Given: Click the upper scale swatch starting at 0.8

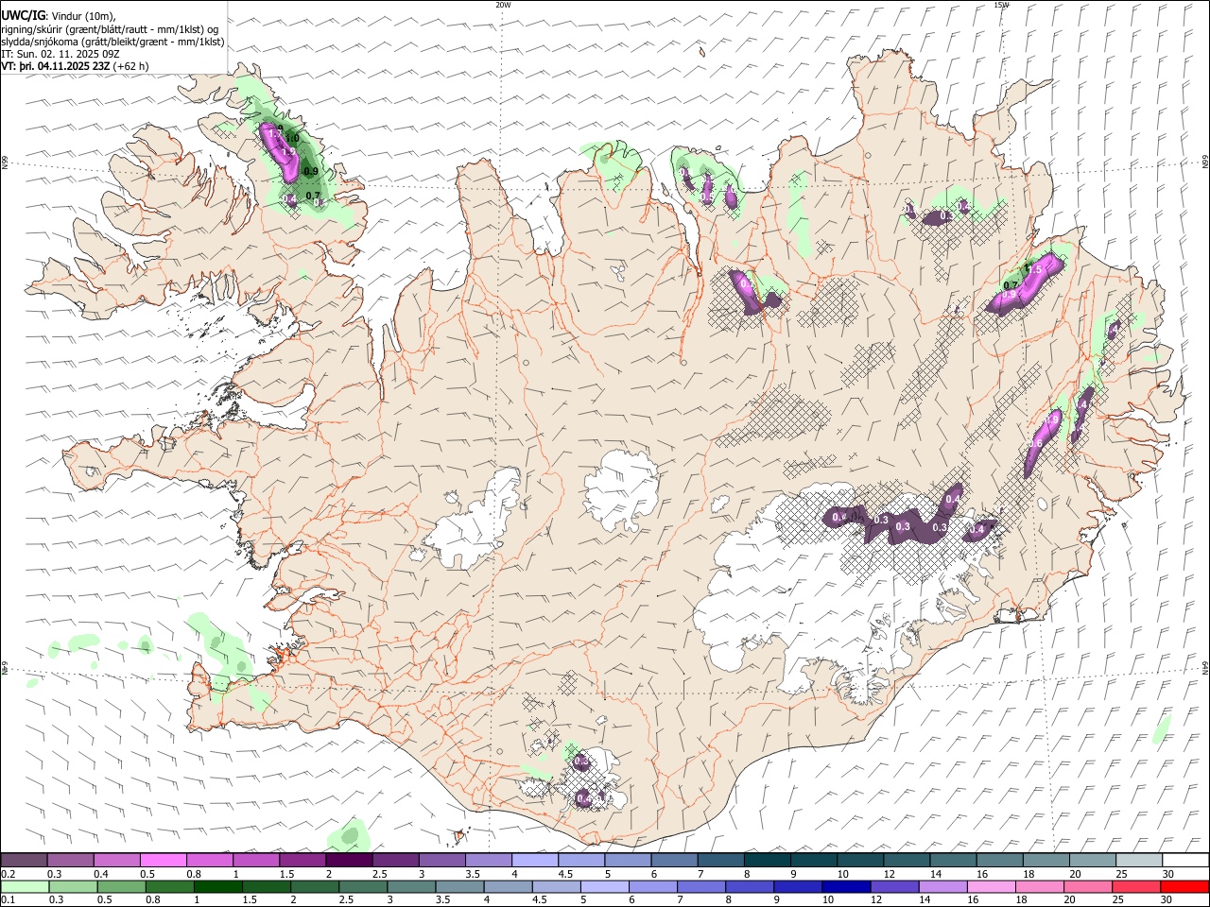Looking at the screenshot, I should point(210,860).
